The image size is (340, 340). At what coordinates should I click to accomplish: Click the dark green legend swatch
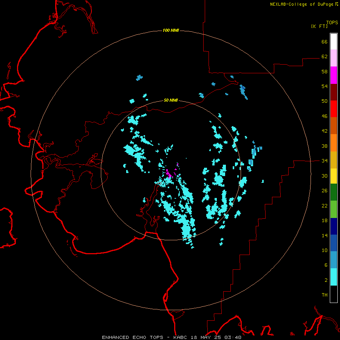[334, 192]
